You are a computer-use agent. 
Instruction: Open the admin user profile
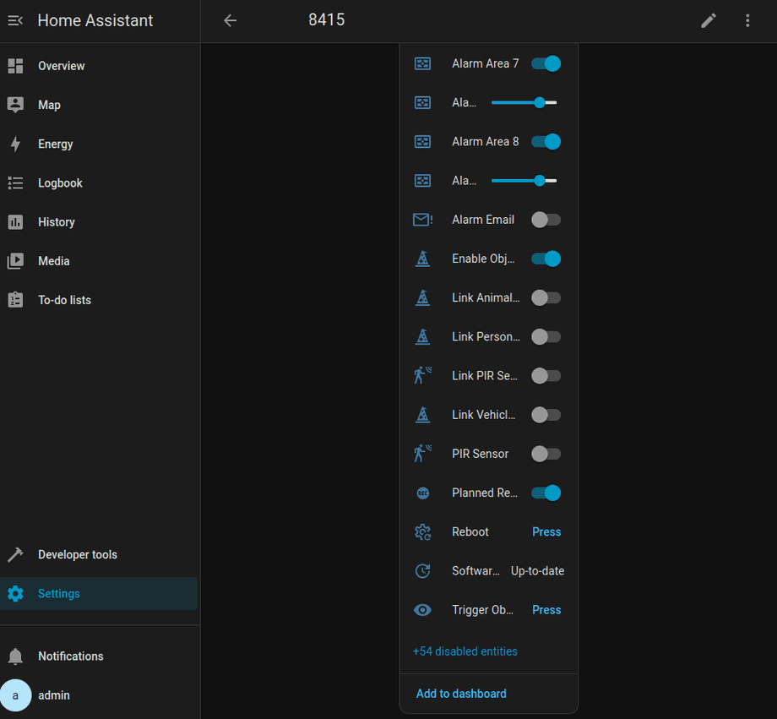click(54, 695)
